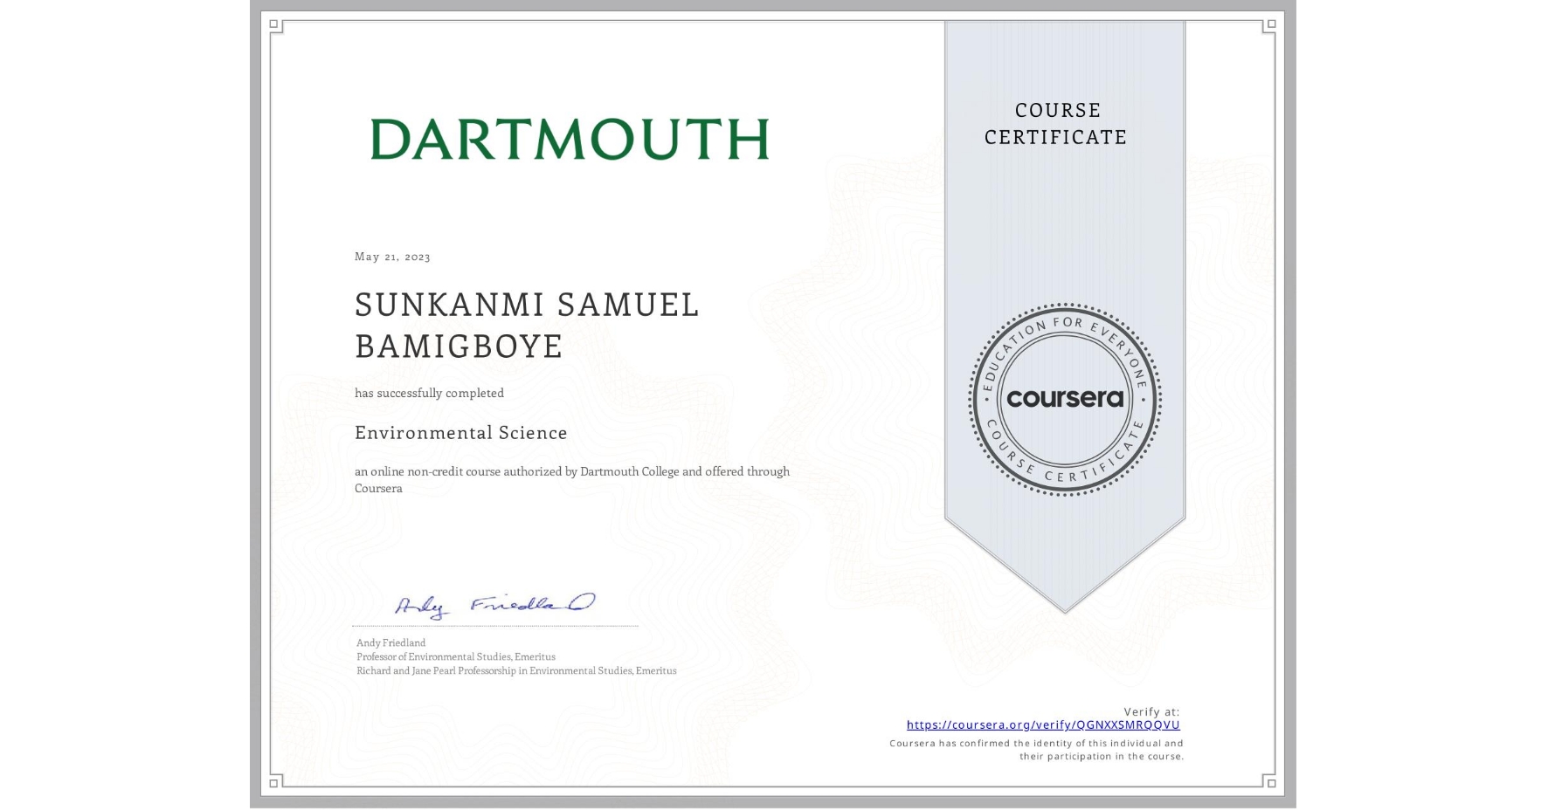This screenshot has height=810, width=1548.
Task: Select the course title Environmental Science
Action: pos(460,434)
